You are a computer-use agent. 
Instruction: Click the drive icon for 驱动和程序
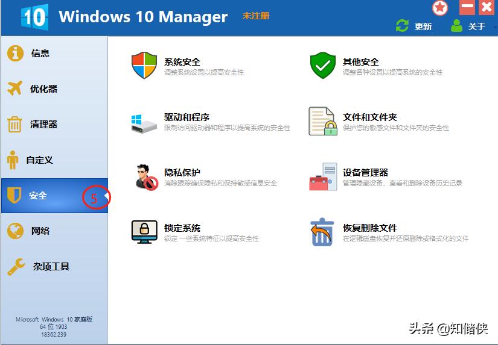[144, 123]
